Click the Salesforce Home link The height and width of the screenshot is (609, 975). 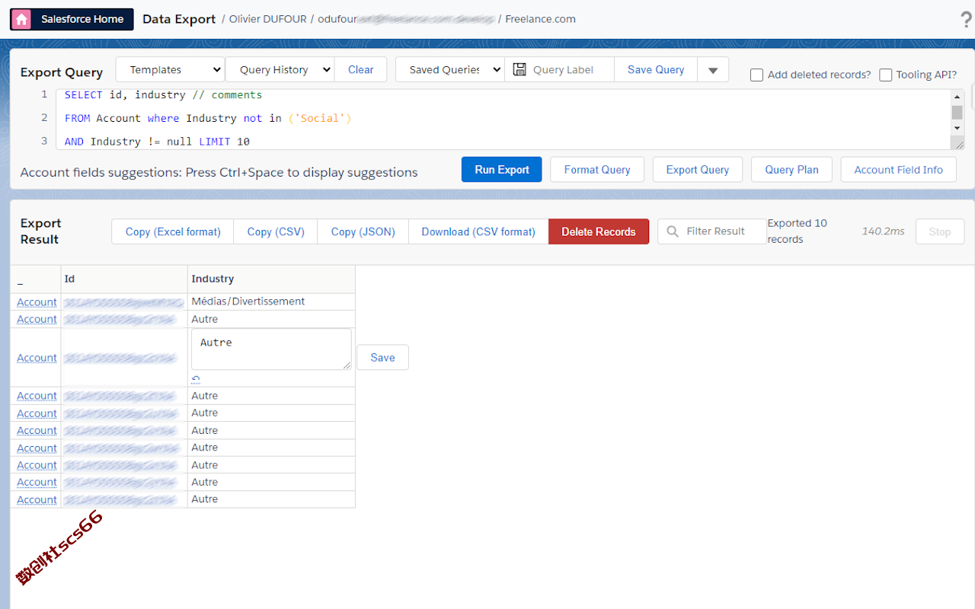coord(72,19)
